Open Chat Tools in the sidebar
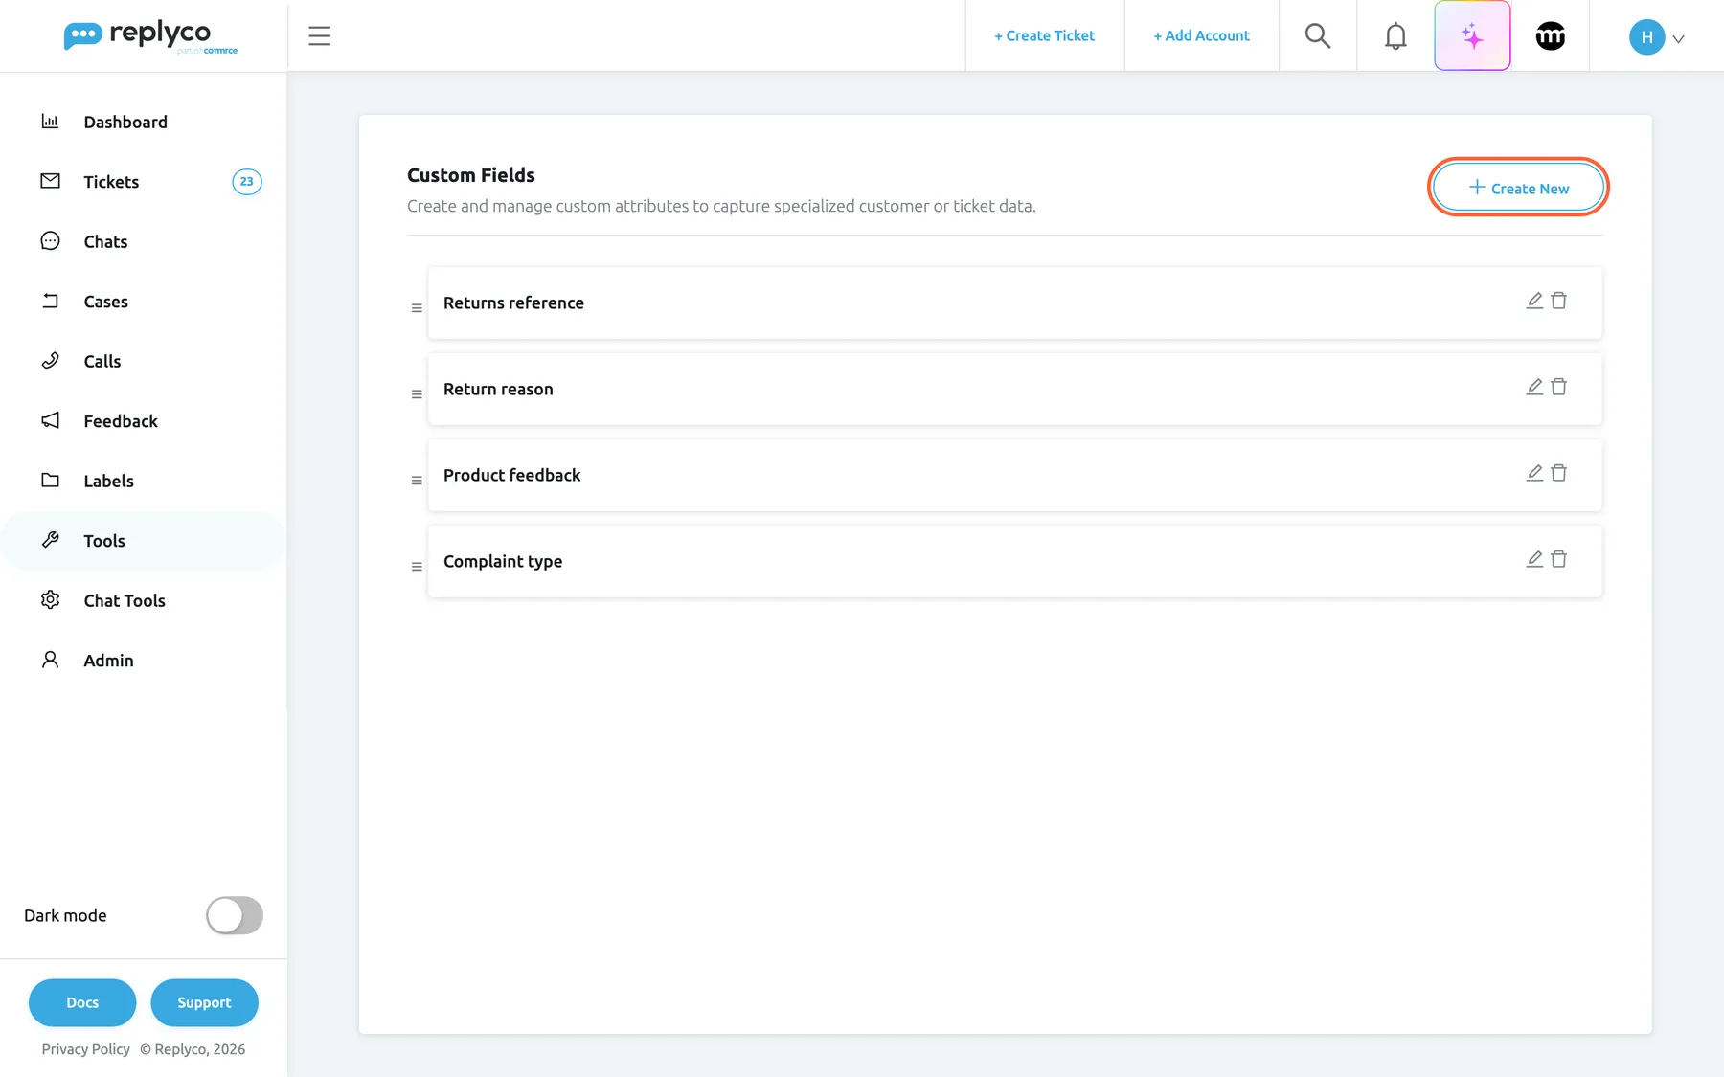This screenshot has width=1724, height=1077. 144,600
